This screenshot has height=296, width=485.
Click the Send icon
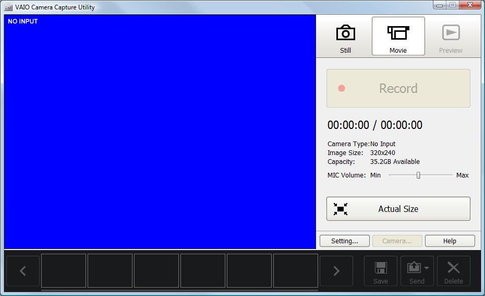[x=414, y=267]
